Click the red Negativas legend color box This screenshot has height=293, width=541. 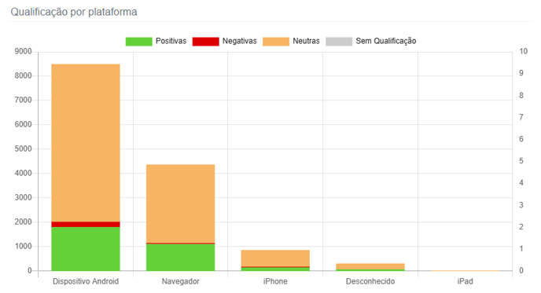coord(206,42)
